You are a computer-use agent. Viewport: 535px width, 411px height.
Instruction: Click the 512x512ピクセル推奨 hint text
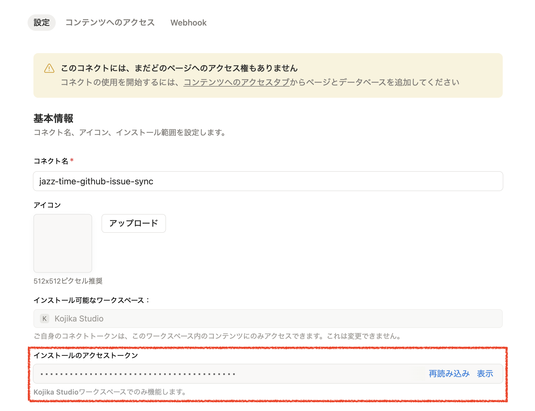click(x=68, y=281)
